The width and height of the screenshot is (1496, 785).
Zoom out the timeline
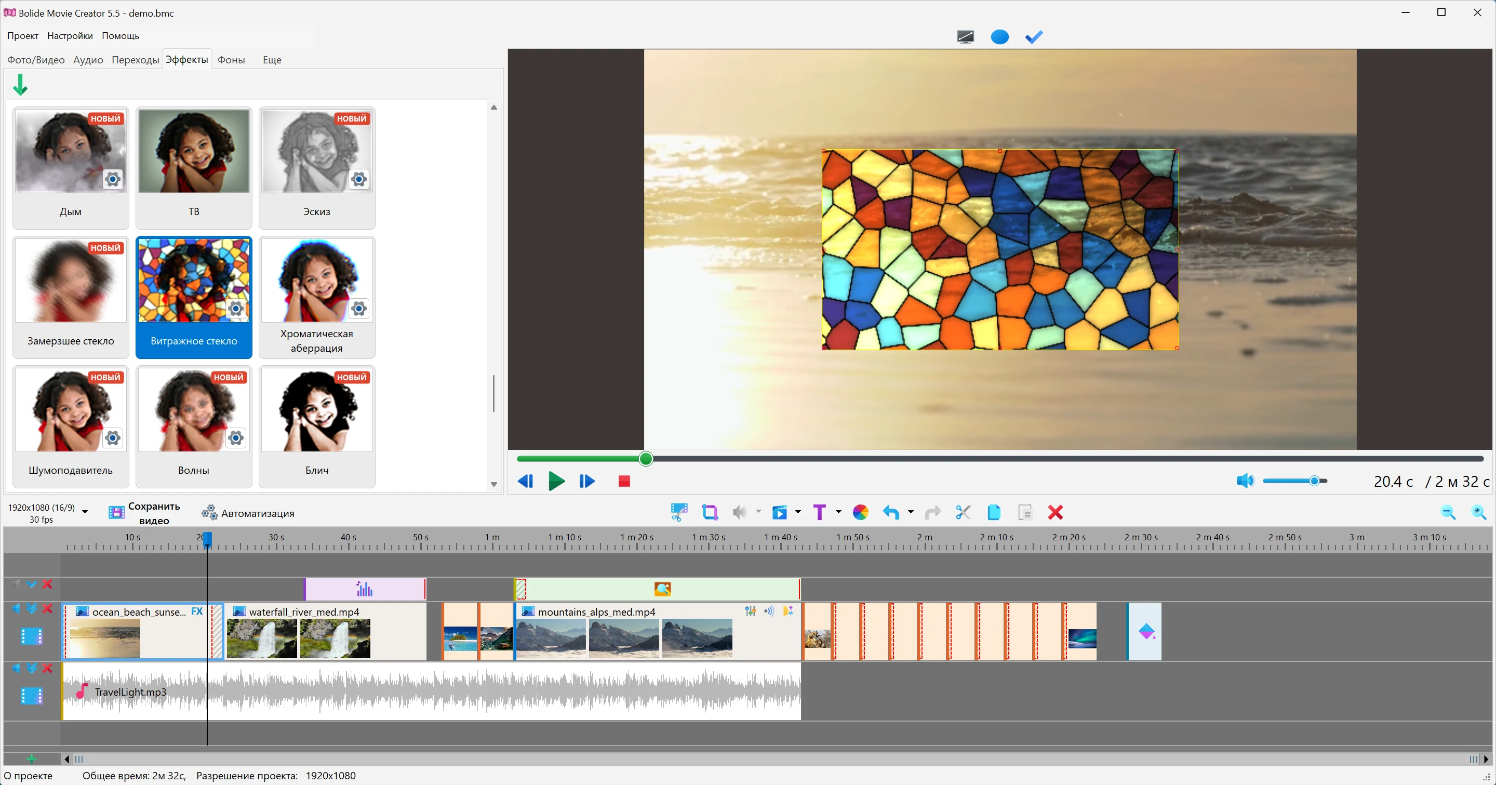coord(1448,512)
